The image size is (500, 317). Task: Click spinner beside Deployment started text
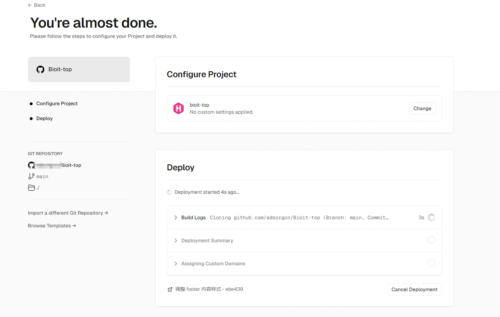coord(169,192)
